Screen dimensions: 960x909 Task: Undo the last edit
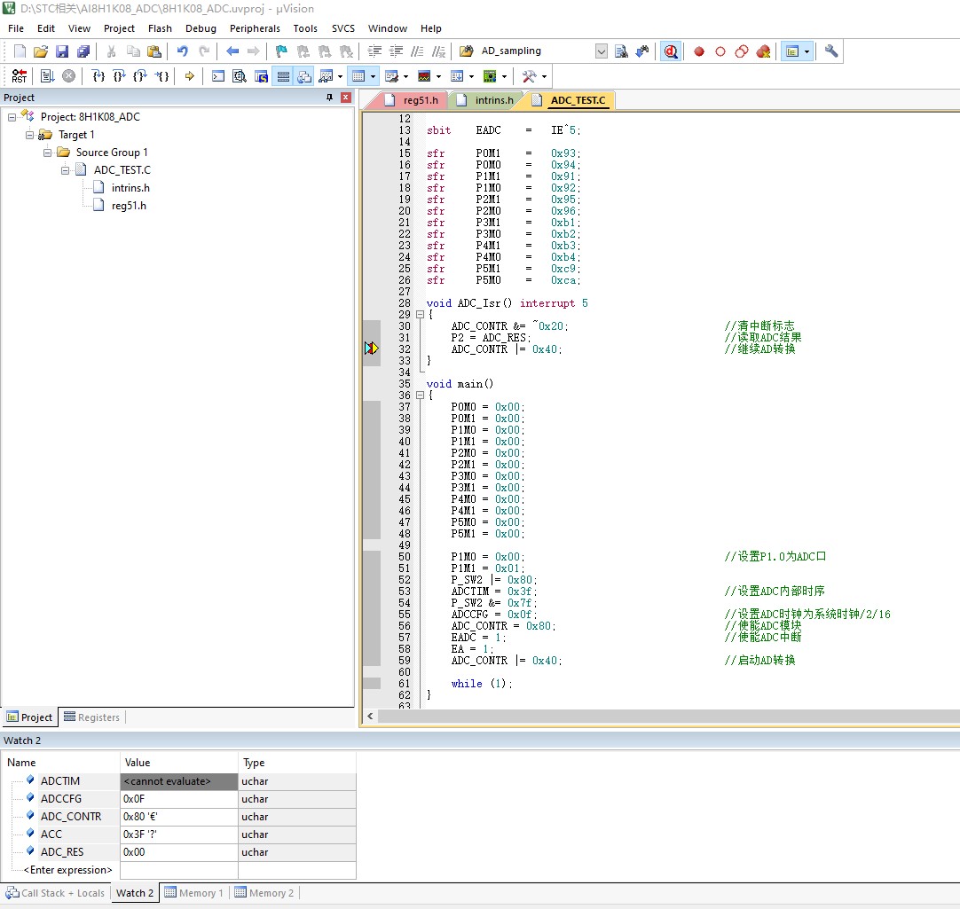(x=183, y=51)
